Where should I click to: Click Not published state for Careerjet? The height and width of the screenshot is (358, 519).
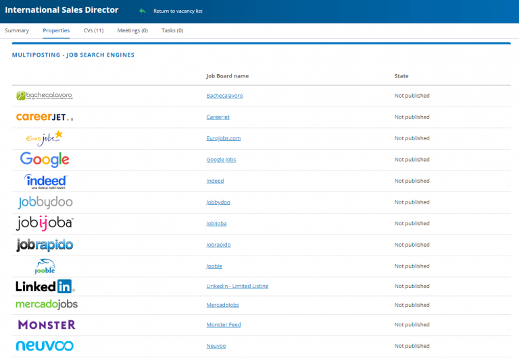coord(412,117)
